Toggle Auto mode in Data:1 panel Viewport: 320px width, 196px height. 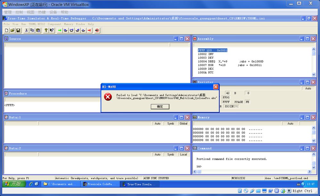pos(158,124)
